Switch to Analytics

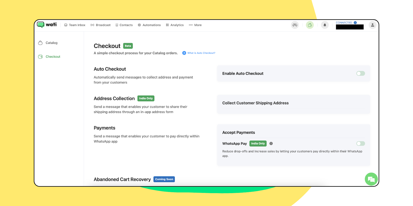(175, 25)
